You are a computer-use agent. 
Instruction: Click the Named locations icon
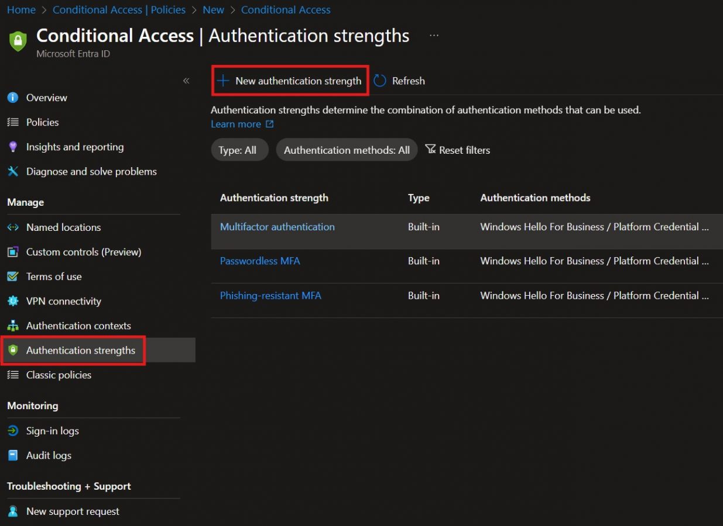(x=13, y=227)
